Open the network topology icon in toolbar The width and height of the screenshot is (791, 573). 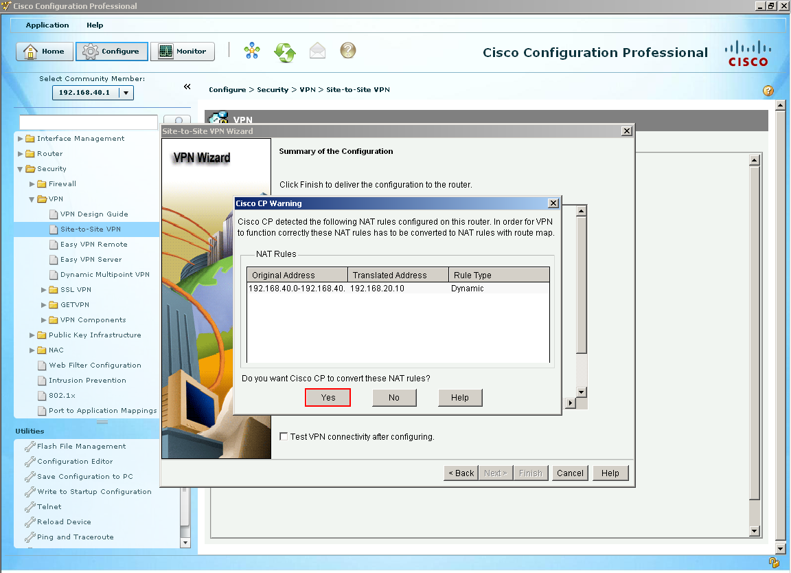pyautogui.click(x=252, y=50)
